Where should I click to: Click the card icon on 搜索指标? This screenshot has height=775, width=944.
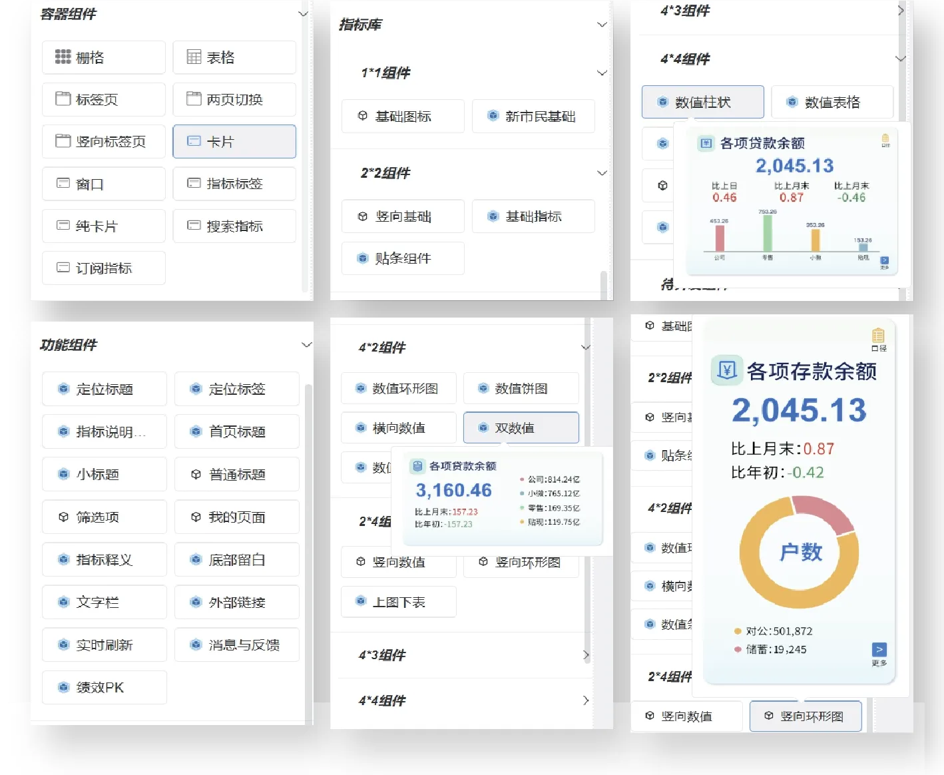coord(194,226)
